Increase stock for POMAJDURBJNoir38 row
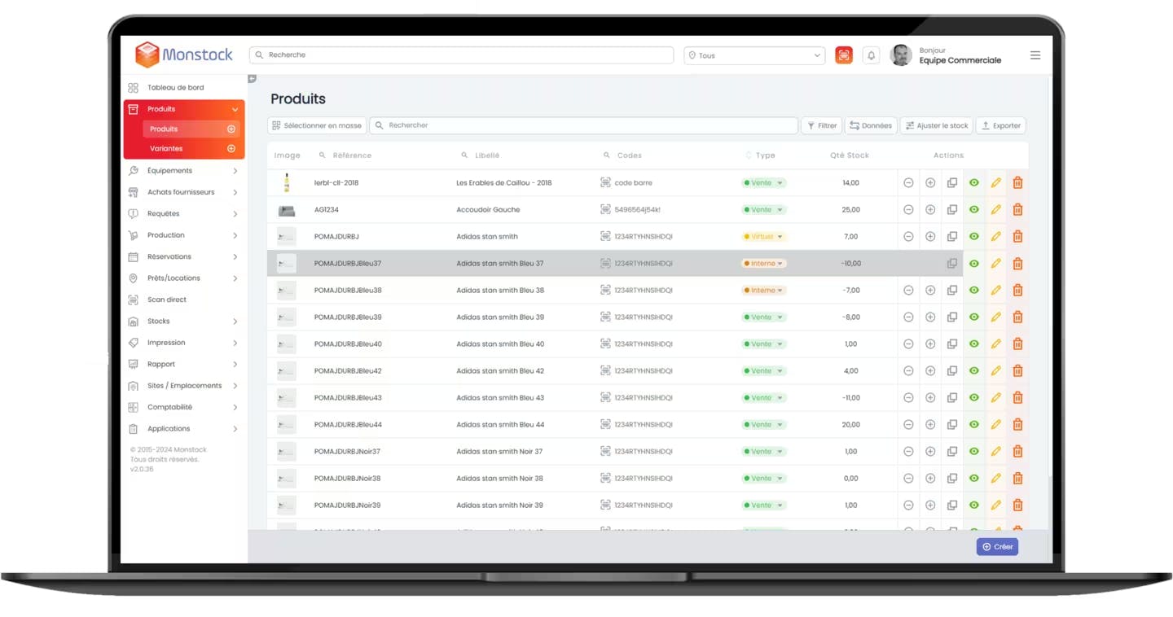This screenshot has width=1173, height=617. point(930,479)
